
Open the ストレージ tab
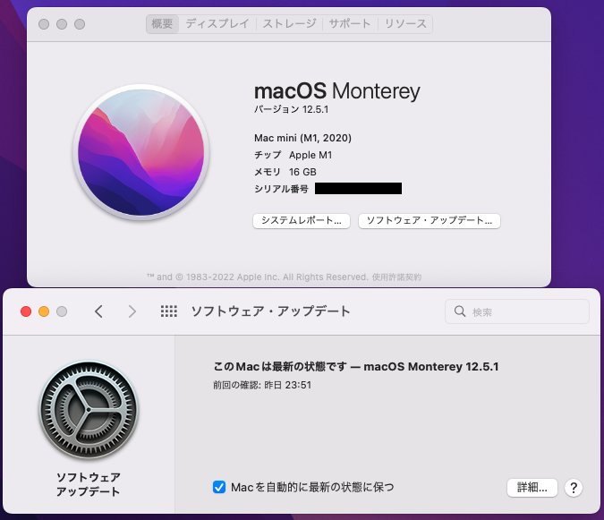(289, 24)
